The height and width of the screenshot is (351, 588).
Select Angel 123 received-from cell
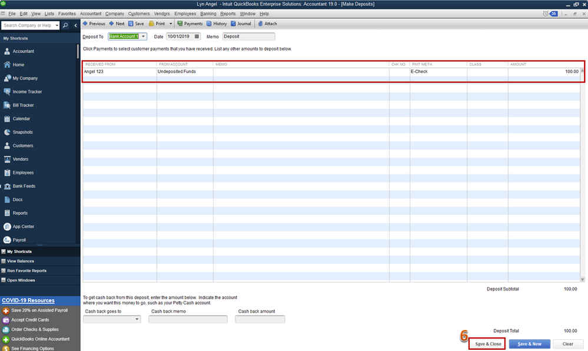pyautogui.click(x=119, y=71)
